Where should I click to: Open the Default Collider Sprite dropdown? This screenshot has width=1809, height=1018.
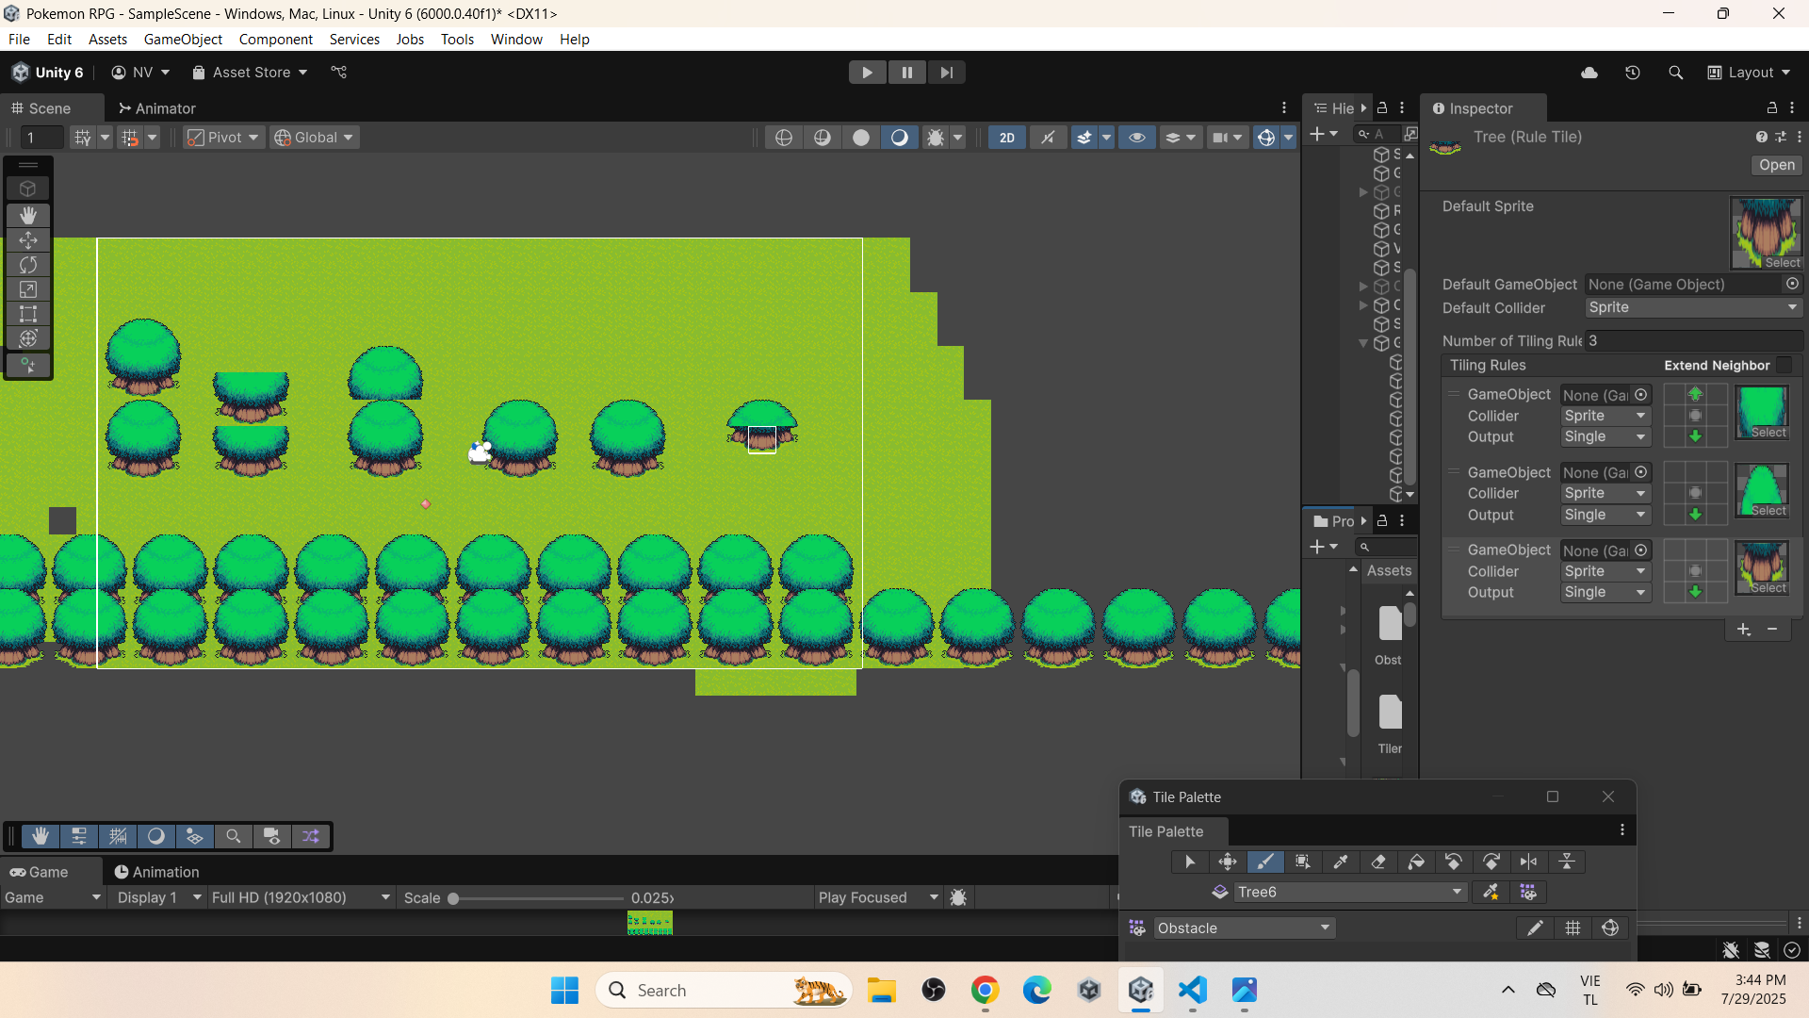[x=1693, y=308]
